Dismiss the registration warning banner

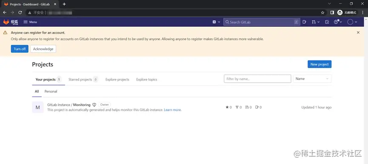[x=358, y=32]
